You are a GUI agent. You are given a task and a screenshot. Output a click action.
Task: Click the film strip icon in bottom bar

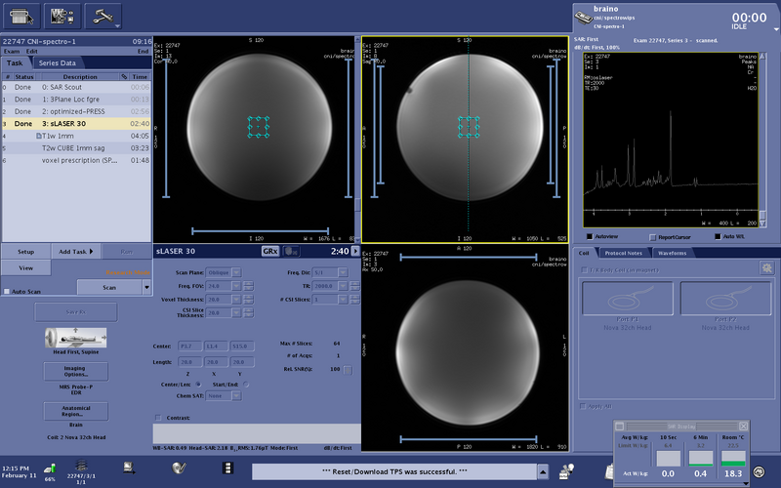click(x=227, y=468)
